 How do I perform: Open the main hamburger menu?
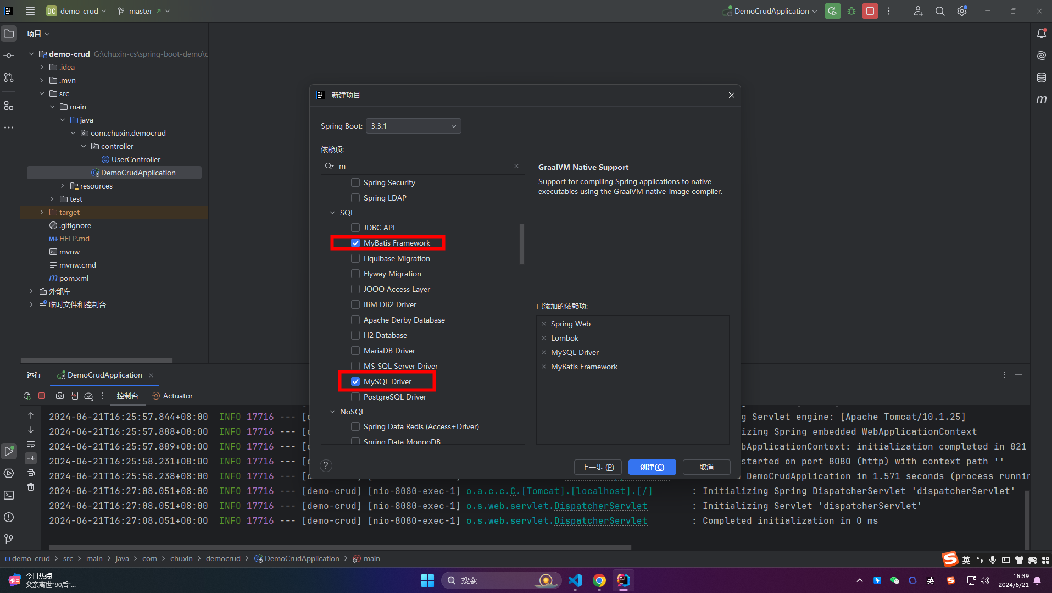tap(30, 11)
